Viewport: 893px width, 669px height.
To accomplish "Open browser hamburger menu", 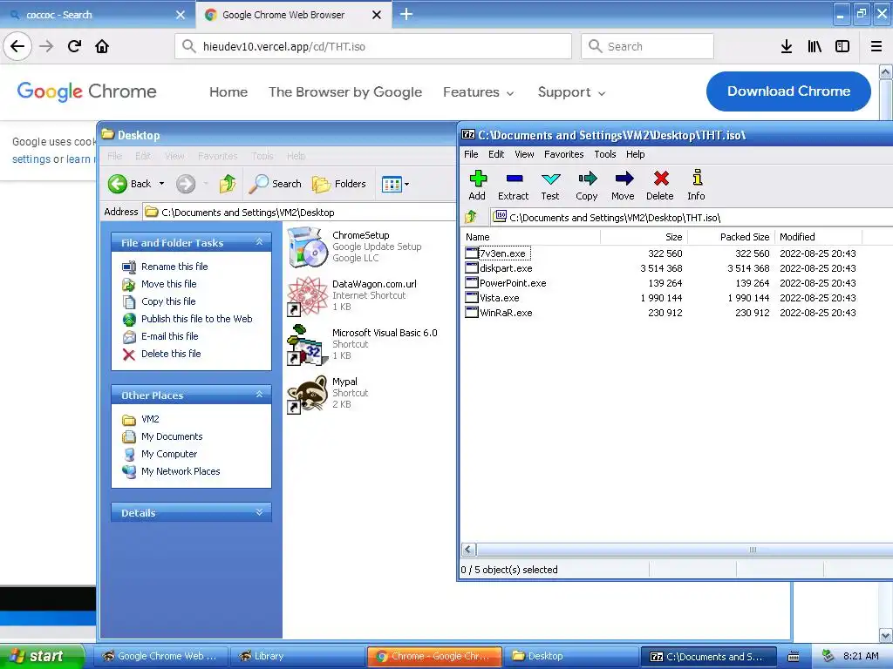I will [876, 46].
